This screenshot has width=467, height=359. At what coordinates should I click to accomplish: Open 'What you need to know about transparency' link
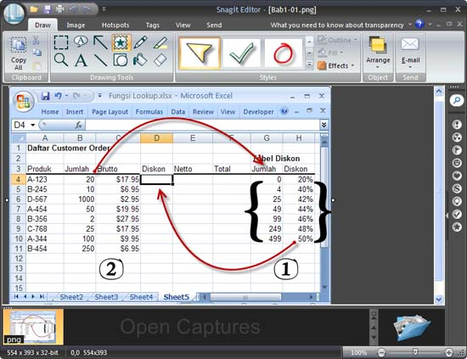coord(337,25)
